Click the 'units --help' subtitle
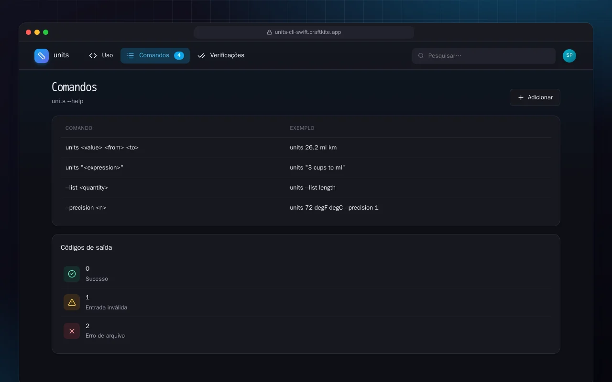This screenshot has height=382, width=612. point(67,101)
